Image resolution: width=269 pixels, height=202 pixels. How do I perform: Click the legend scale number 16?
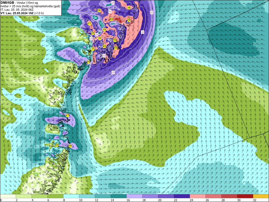pos(128,200)
